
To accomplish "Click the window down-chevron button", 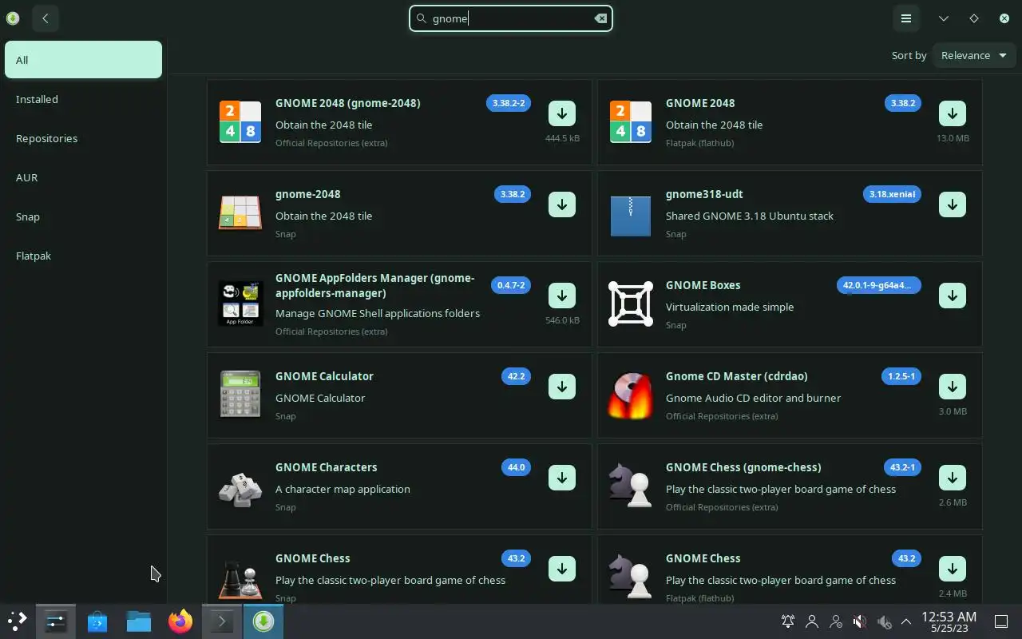I will tap(944, 18).
